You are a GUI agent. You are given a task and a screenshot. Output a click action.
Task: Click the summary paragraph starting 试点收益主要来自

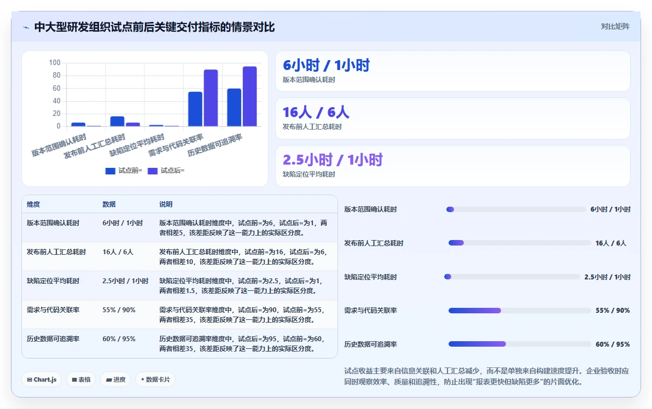(x=486, y=376)
